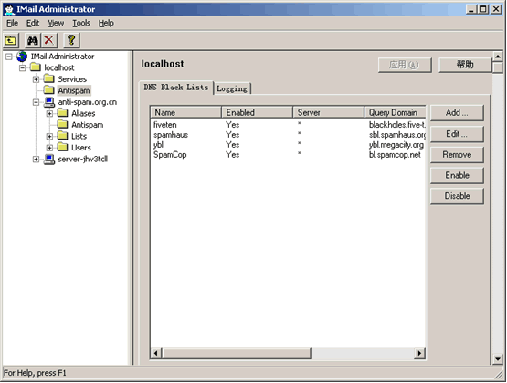Image resolution: width=507 pixels, height=383 pixels.
Task: Click the Query Domain column header
Action: (x=395, y=112)
